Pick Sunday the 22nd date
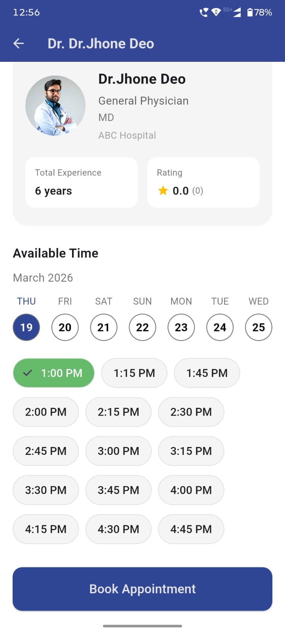The height and width of the screenshot is (634, 285). click(x=142, y=327)
